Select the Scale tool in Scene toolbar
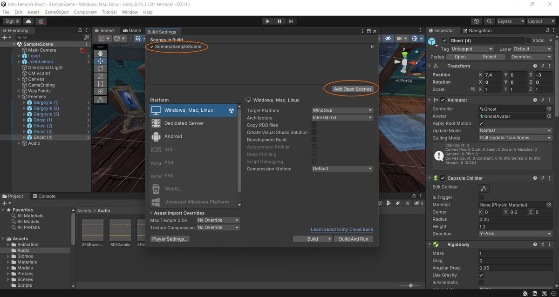The height and width of the screenshot is (297, 559). tap(100, 76)
